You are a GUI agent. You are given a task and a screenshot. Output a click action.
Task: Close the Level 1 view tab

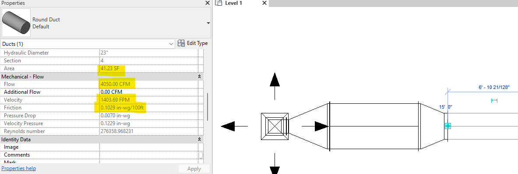[x=264, y=3]
